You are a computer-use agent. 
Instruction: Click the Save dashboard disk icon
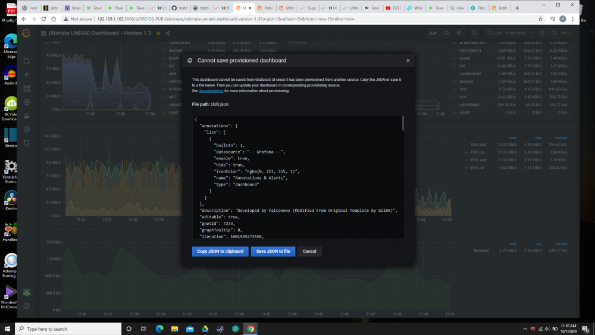point(447,33)
